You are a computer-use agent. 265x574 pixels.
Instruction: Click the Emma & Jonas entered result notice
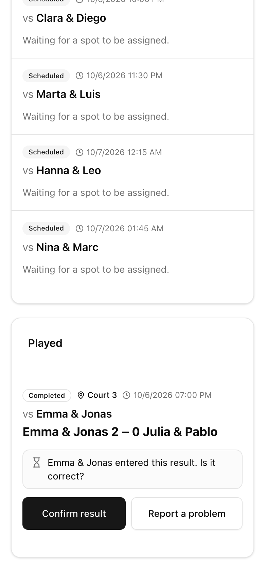pos(132,469)
